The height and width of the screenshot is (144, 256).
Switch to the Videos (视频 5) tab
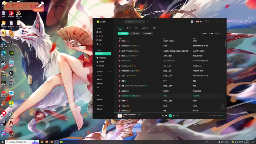click(x=154, y=28)
